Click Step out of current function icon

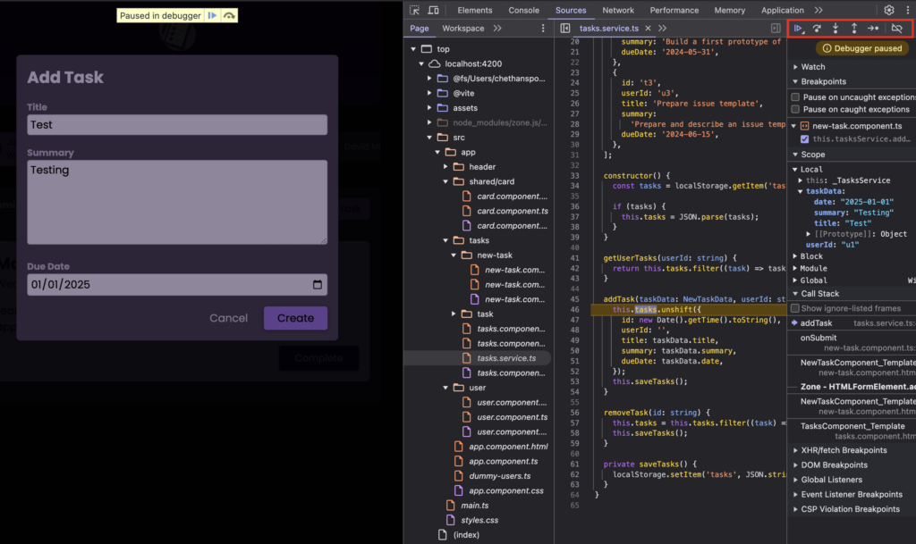pyautogui.click(x=853, y=29)
